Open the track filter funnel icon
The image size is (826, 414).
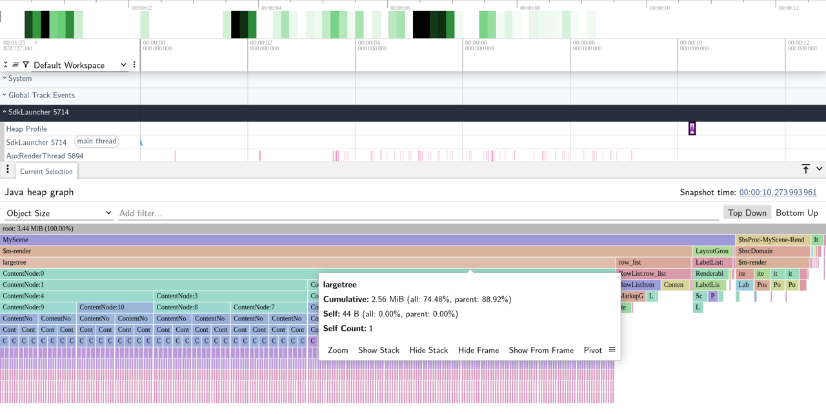pyautogui.click(x=26, y=65)
